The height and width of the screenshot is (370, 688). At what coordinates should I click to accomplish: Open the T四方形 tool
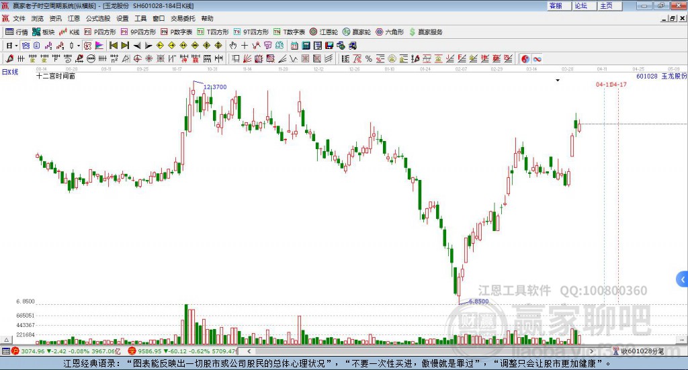(213, 32)
